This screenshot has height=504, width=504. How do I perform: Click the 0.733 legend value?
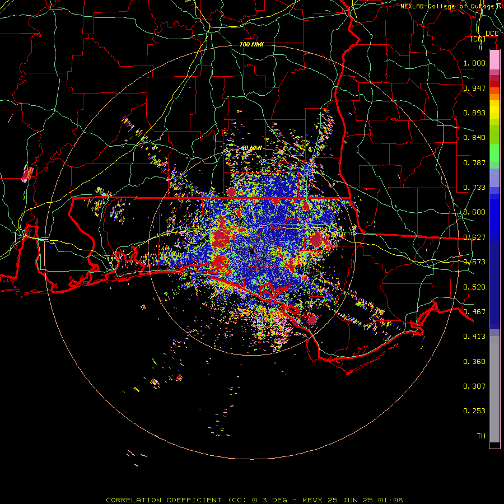coord(474,188)
